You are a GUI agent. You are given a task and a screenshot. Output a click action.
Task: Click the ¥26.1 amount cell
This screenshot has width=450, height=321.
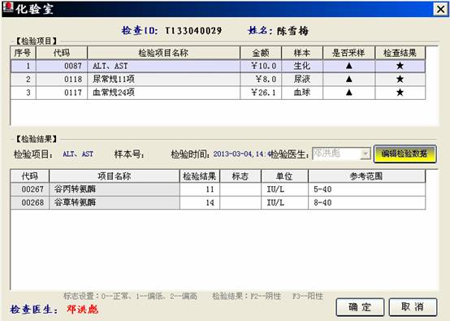[261, 93]
